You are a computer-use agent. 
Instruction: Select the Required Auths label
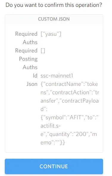pos(26,38)
